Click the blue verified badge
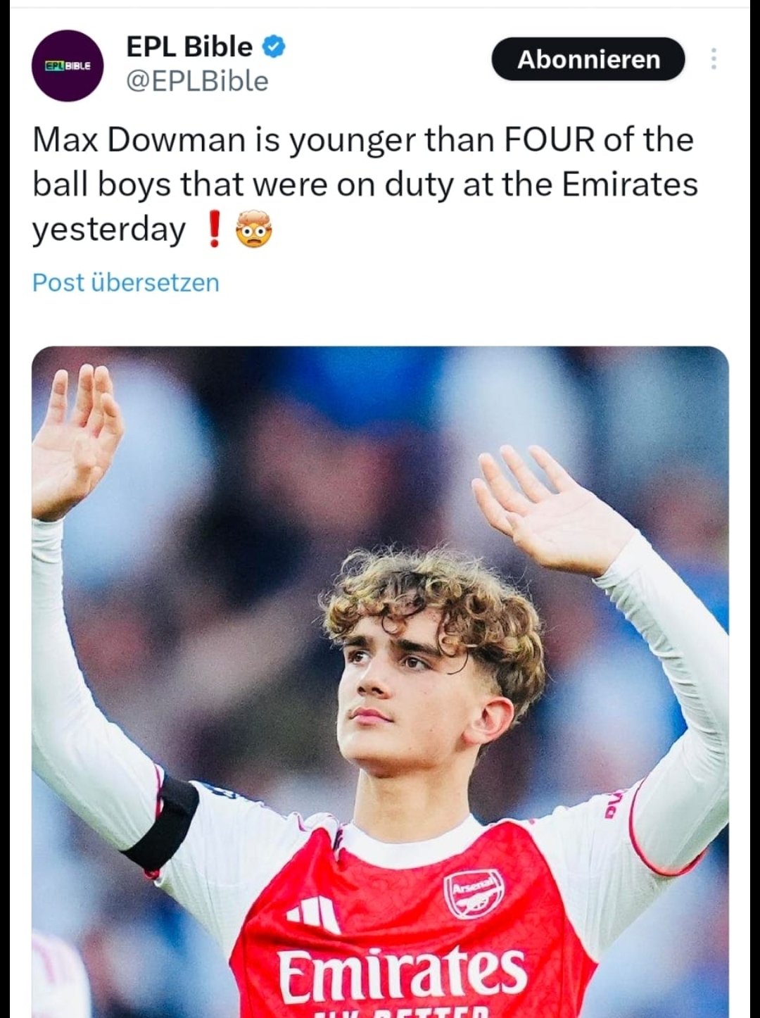 click(274, 47)
